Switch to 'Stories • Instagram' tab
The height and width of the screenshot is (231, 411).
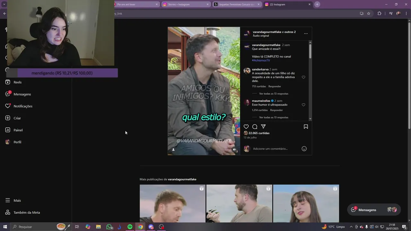click(186, 4)
